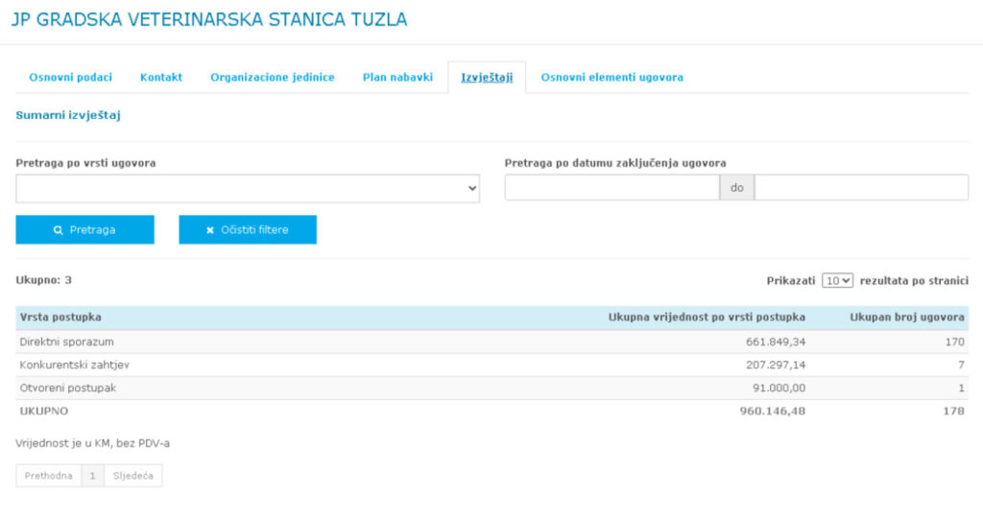This screenshot has width=983, height=518.
Task: Select page 1 in pagination
Action: (93, 476)
